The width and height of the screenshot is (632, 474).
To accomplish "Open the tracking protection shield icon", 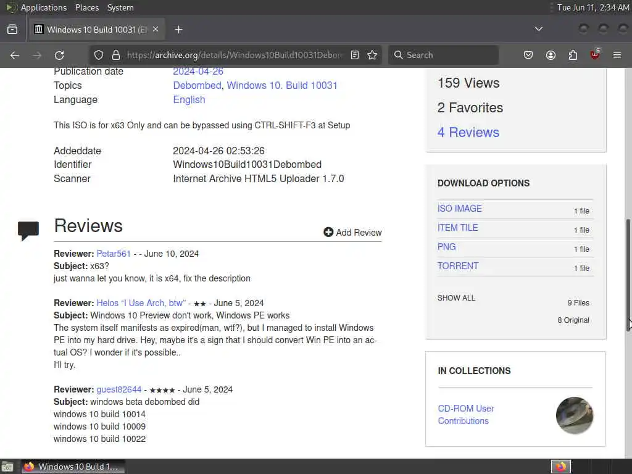I will tap(99, 55).
